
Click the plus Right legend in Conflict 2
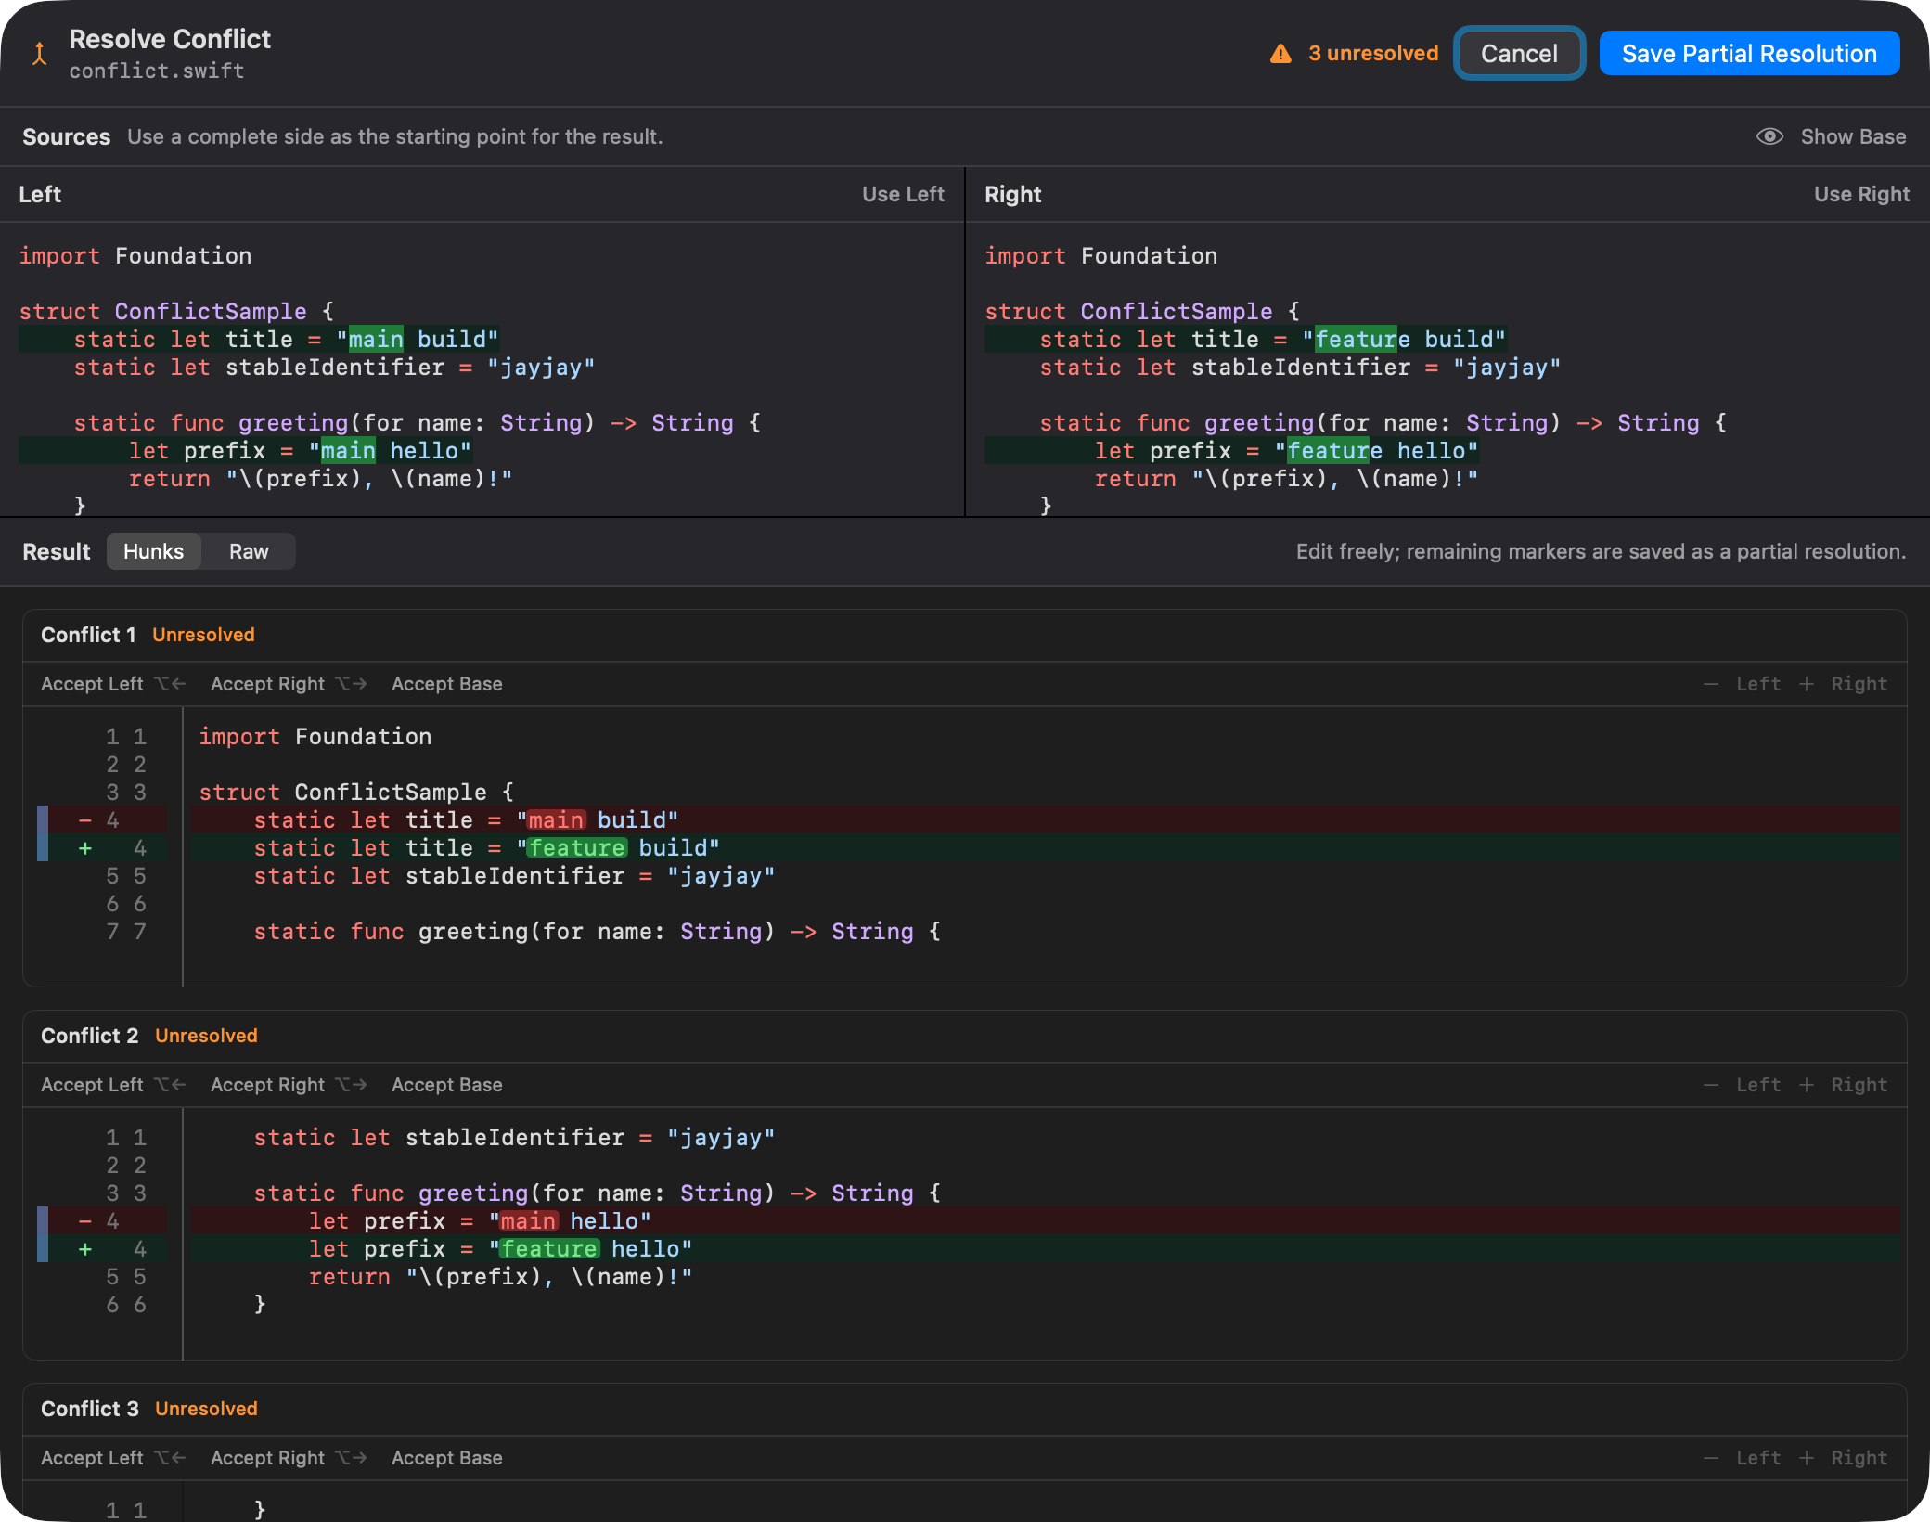(x=1843, y=1085)
